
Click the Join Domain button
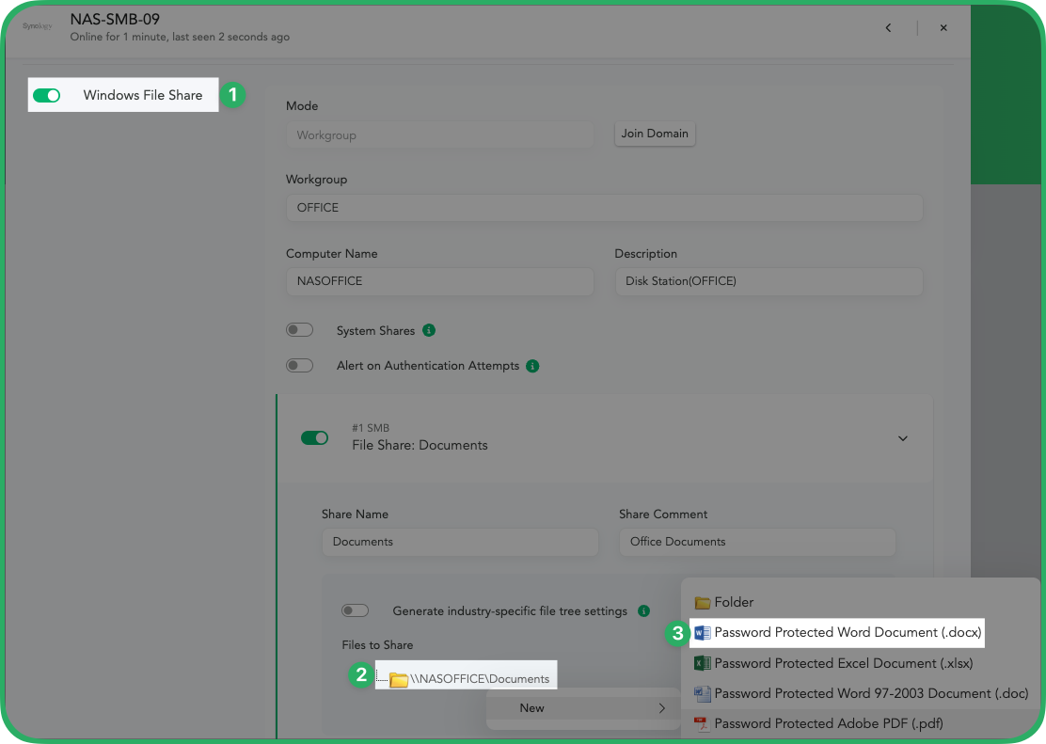click(655, 134)
